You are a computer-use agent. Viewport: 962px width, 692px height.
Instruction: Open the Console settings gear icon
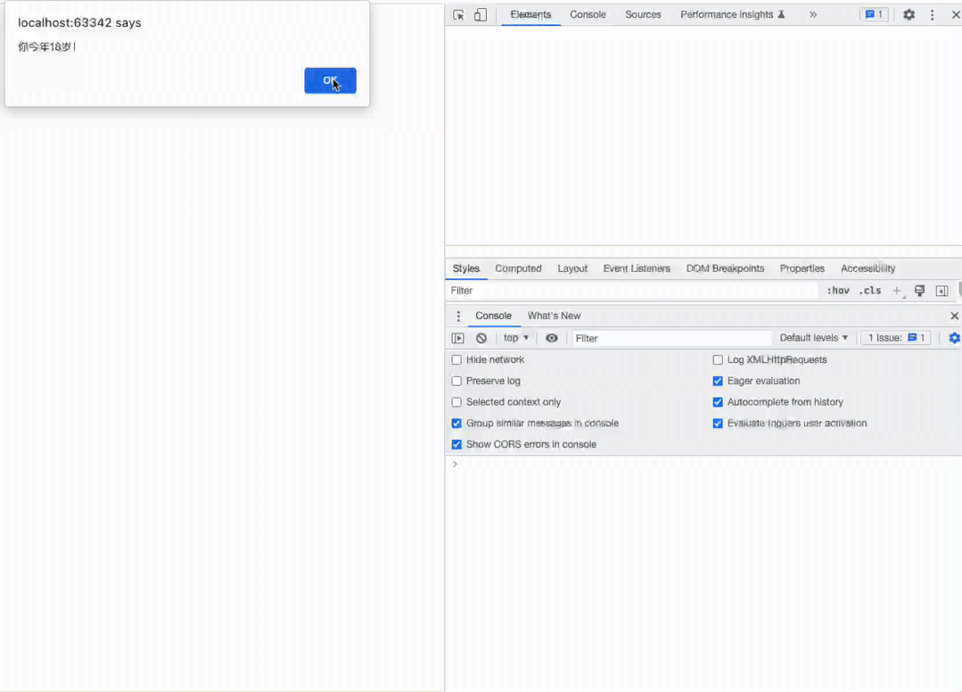953,337
